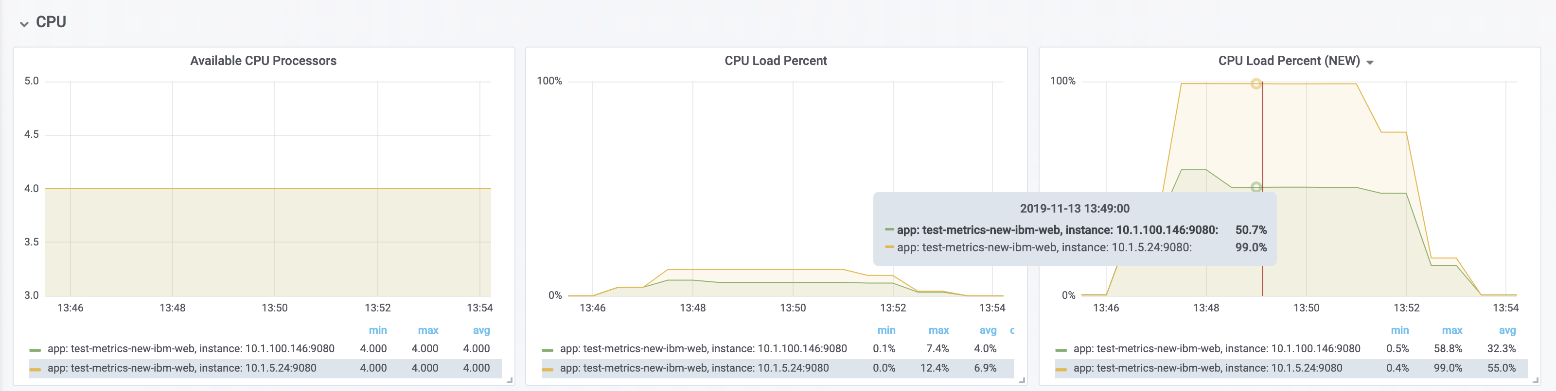Open middle CPU Load Percent panel title menu
This screenshot has height=391, width=1556.
(x=776, y=61)
